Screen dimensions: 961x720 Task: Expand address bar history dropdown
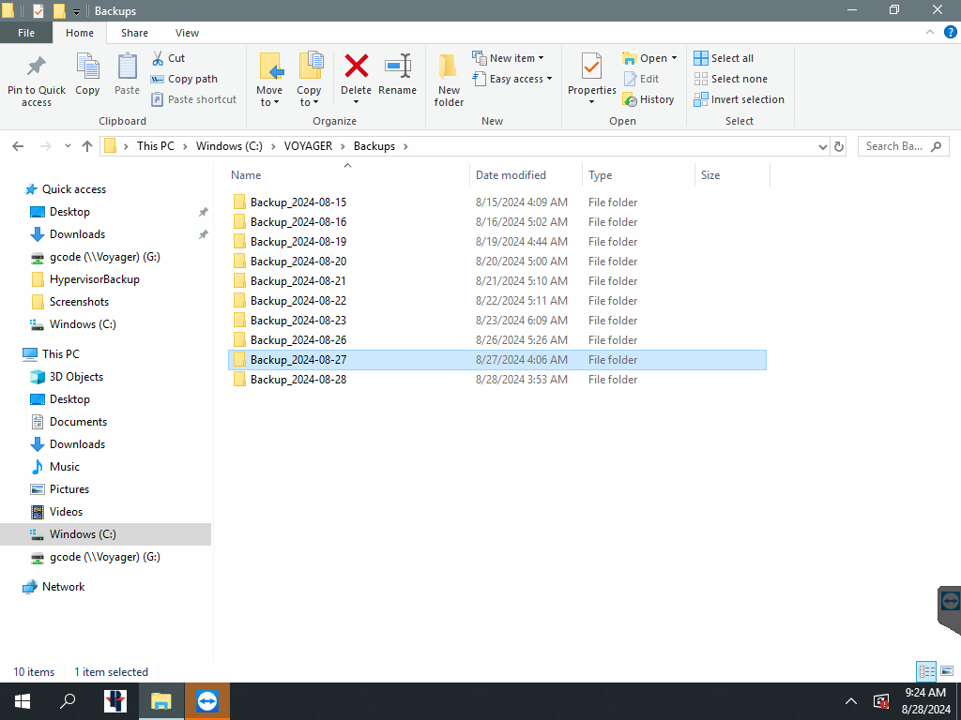[822, 146]
